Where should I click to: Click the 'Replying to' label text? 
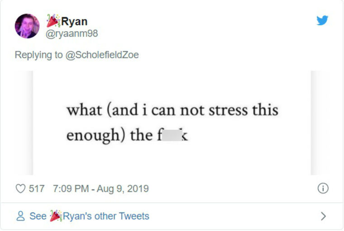pyautogui.click(x=38, y=55)
